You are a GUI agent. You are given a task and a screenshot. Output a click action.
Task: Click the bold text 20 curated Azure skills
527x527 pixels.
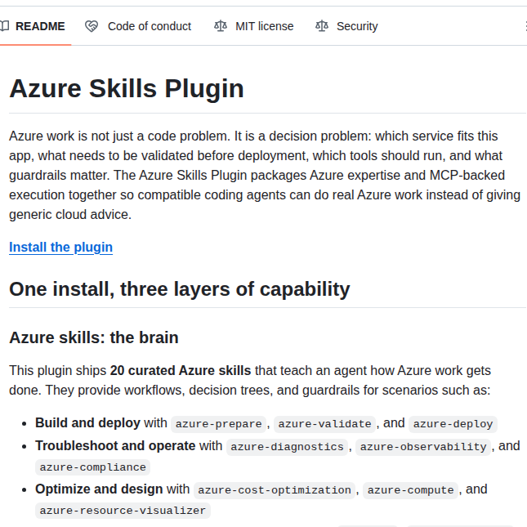click(x=181, y=370)
